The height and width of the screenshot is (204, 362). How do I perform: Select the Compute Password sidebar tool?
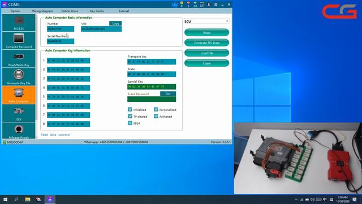click(19, 41)
